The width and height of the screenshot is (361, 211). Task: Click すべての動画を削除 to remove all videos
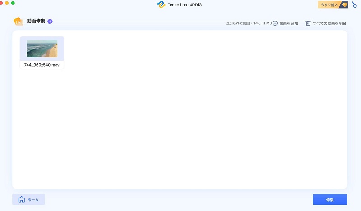pos(329,23)
